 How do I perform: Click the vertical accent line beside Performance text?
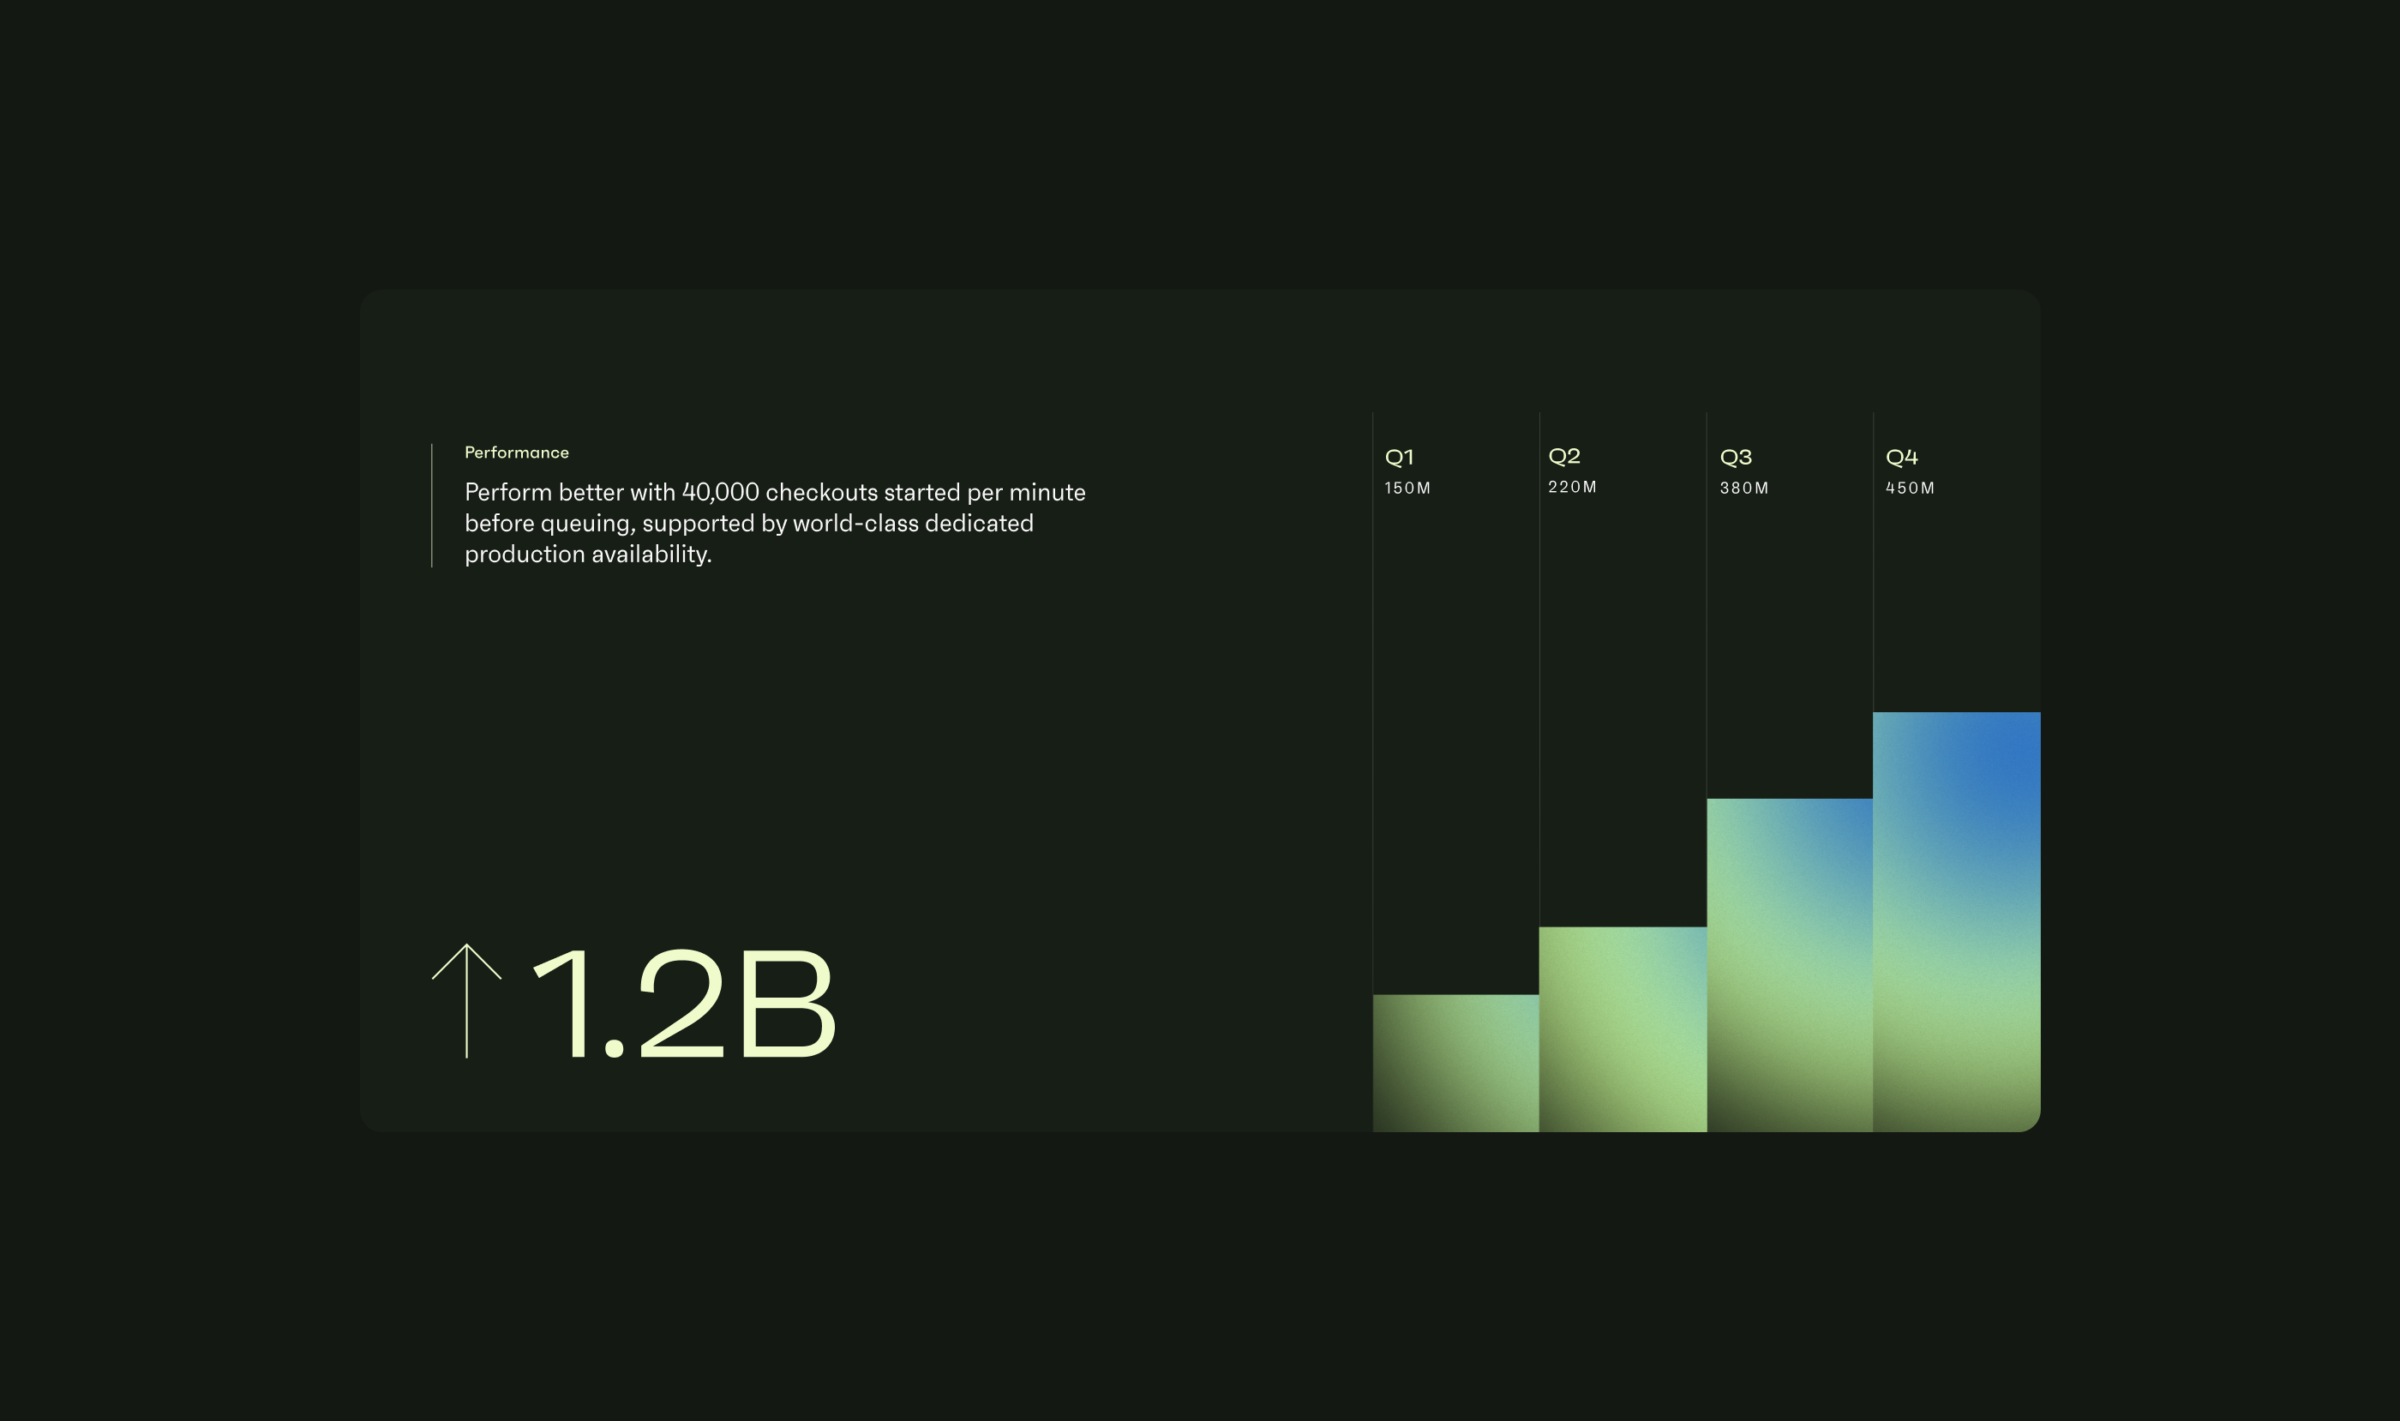432,506
